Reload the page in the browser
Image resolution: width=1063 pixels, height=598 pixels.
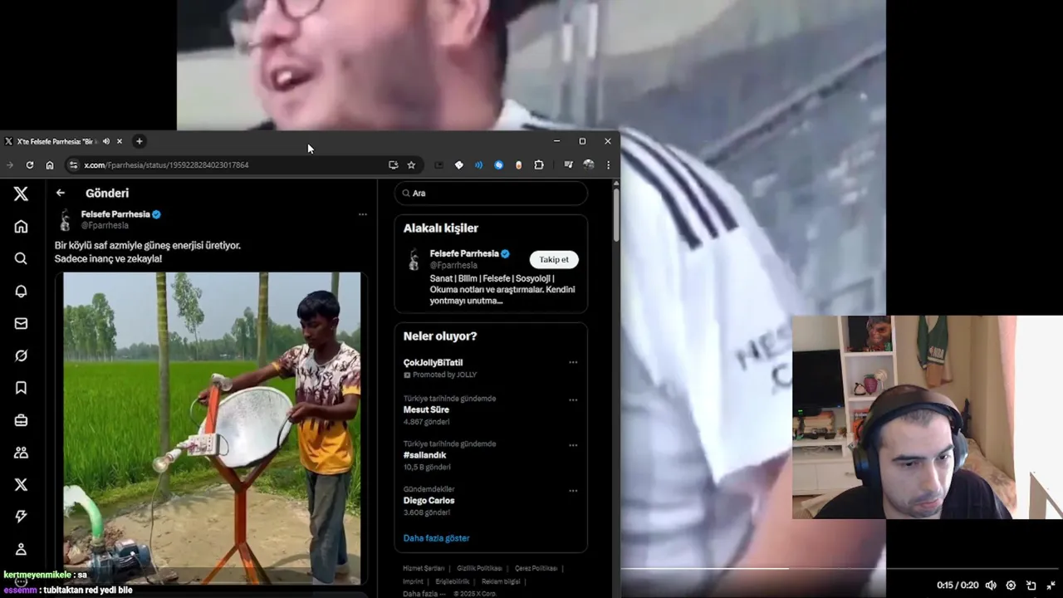click(x=30, y=165)
